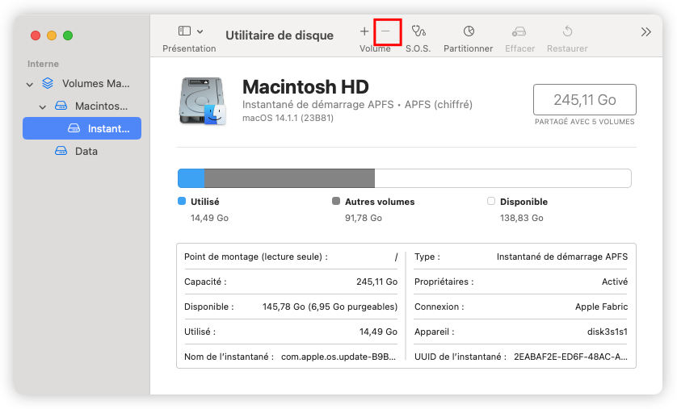Click the 138,83 Go Disponible value
Image resolution: width=677 pixels, height=409 pixels.
click(x=522, y=218)
